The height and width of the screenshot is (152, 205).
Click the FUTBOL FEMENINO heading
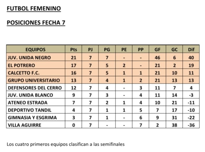pos(34,8)
